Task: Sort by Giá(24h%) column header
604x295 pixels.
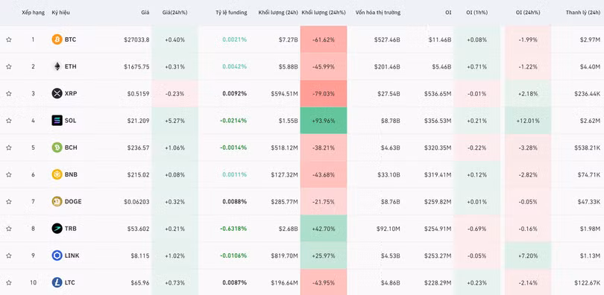Action: pos(175,13)
